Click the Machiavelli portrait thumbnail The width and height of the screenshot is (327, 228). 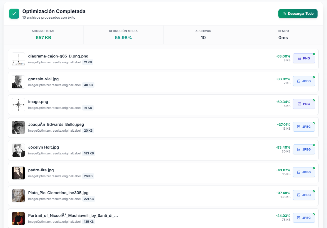pyautogui.click(x=18, y=219)
